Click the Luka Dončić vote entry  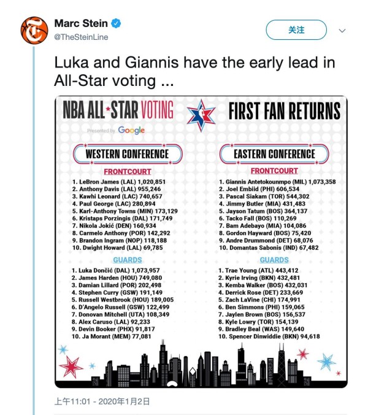pos(116,271)
